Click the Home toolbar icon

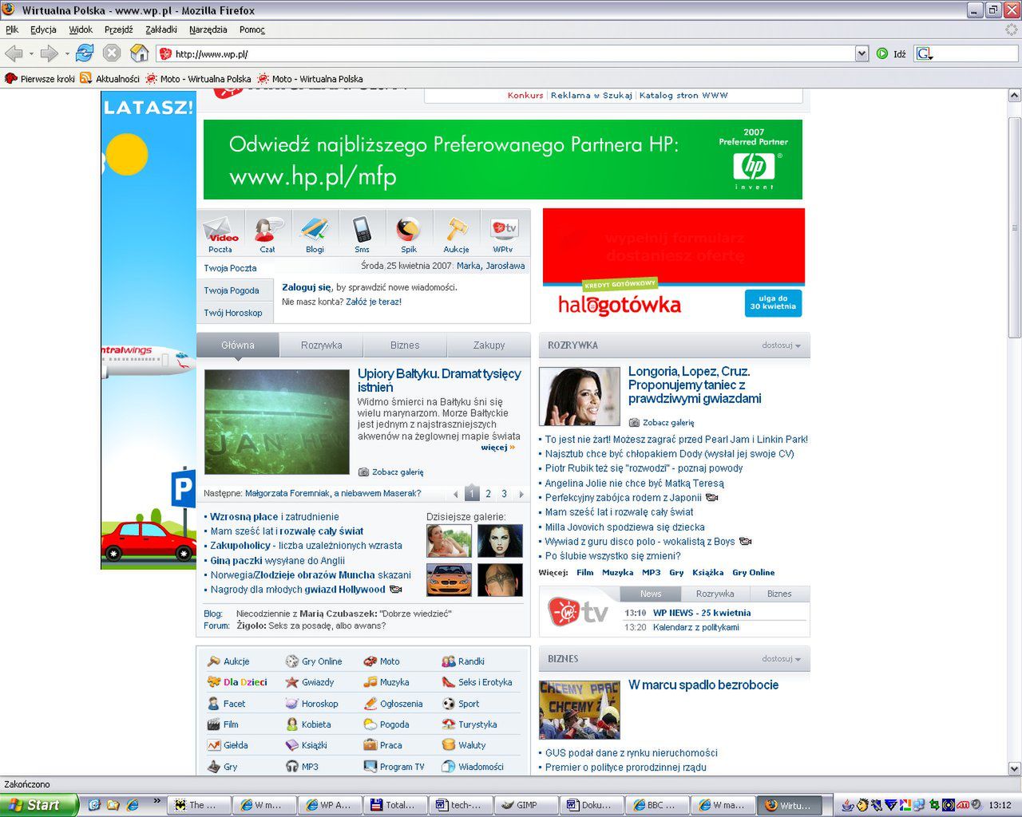(x=139, y=53)
